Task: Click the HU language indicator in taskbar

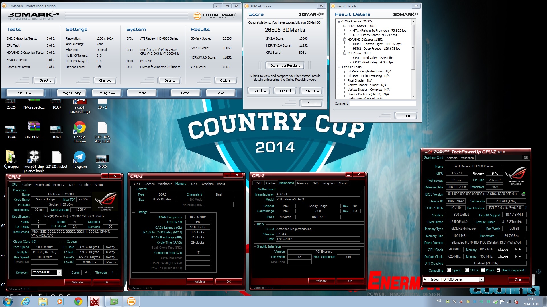Action: point(438,301)
